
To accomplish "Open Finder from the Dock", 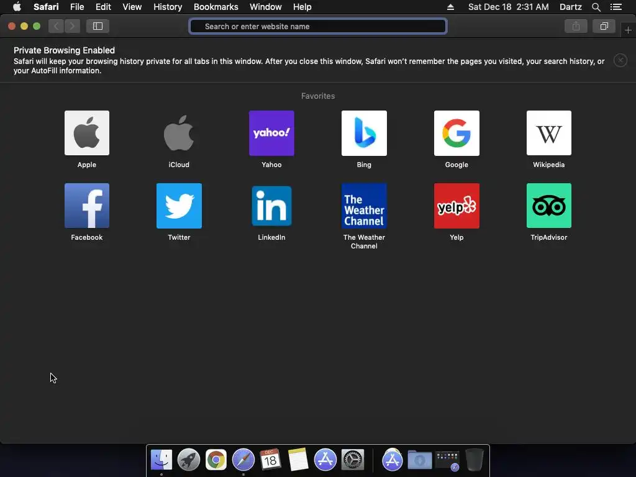I will point(161,460).
